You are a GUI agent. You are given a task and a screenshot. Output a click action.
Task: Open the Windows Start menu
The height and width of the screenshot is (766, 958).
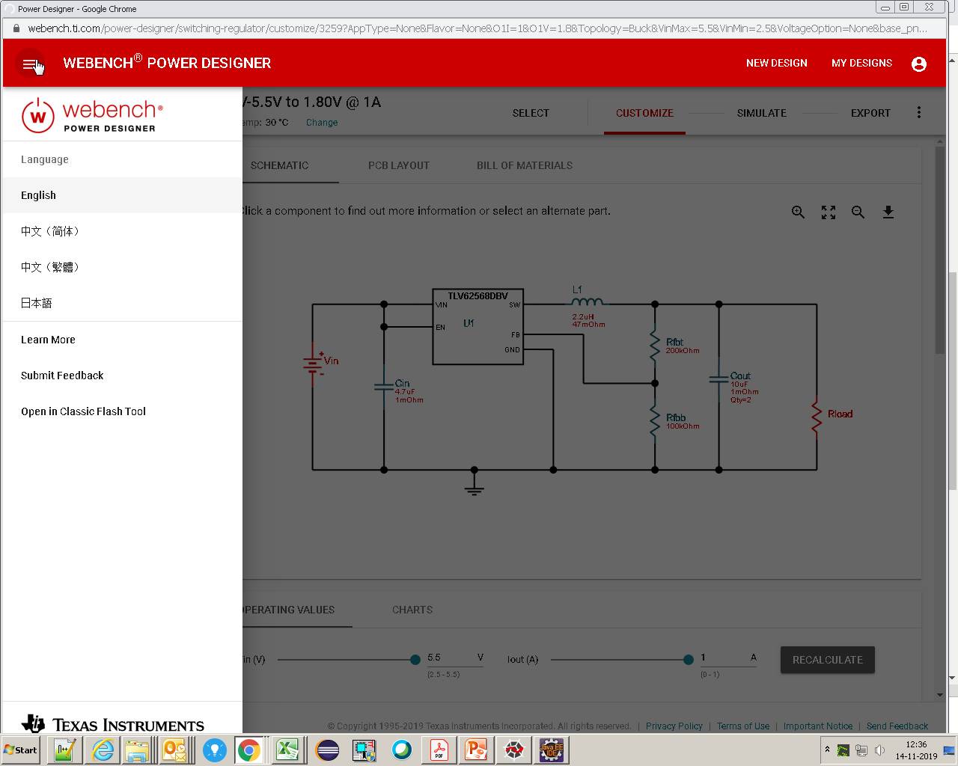click(x=20, y=749)
